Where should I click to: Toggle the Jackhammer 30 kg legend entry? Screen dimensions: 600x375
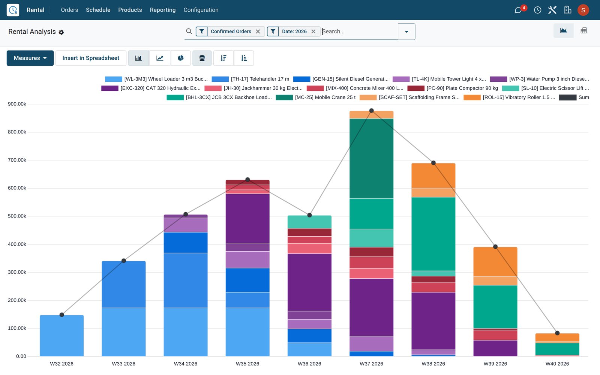[253, 88]
